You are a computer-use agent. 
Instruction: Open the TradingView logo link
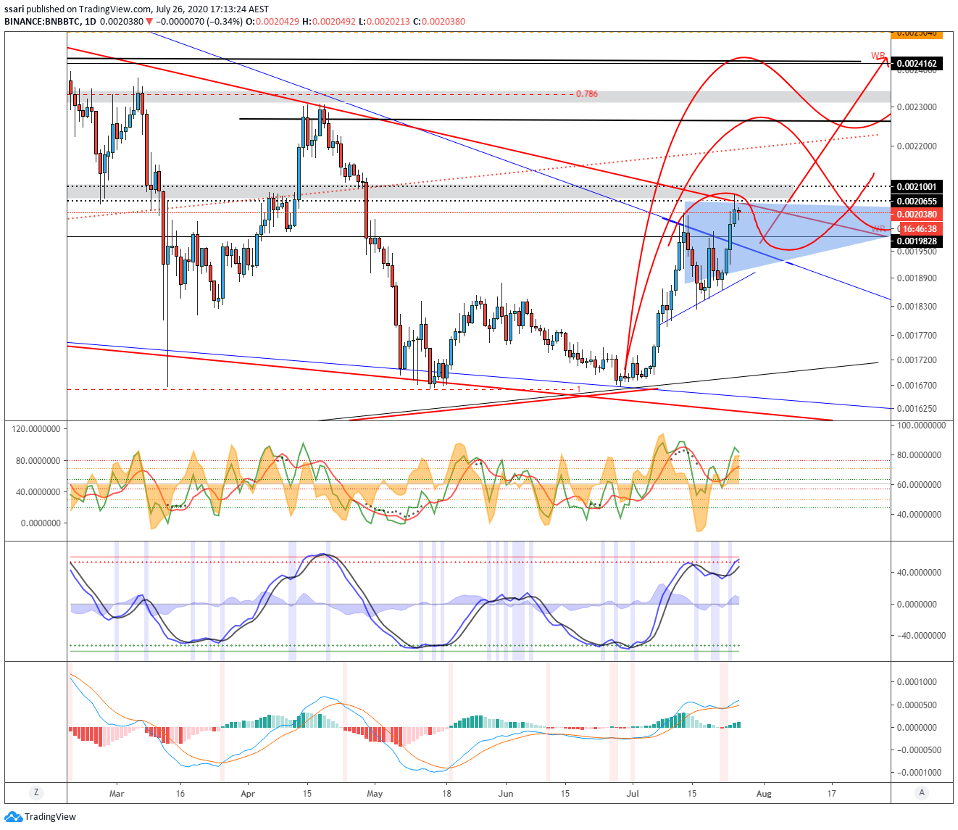[x=40, y=817]
